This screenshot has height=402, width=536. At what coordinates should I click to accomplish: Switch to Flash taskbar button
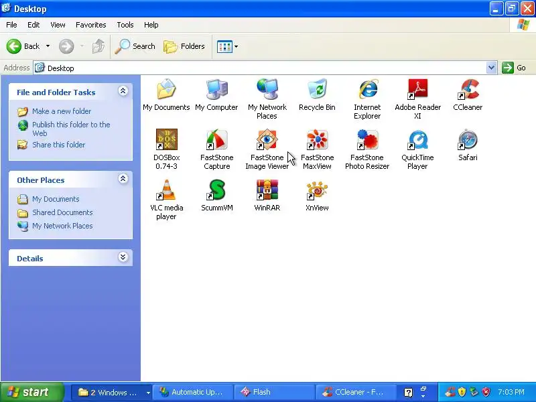pos(274,392)
